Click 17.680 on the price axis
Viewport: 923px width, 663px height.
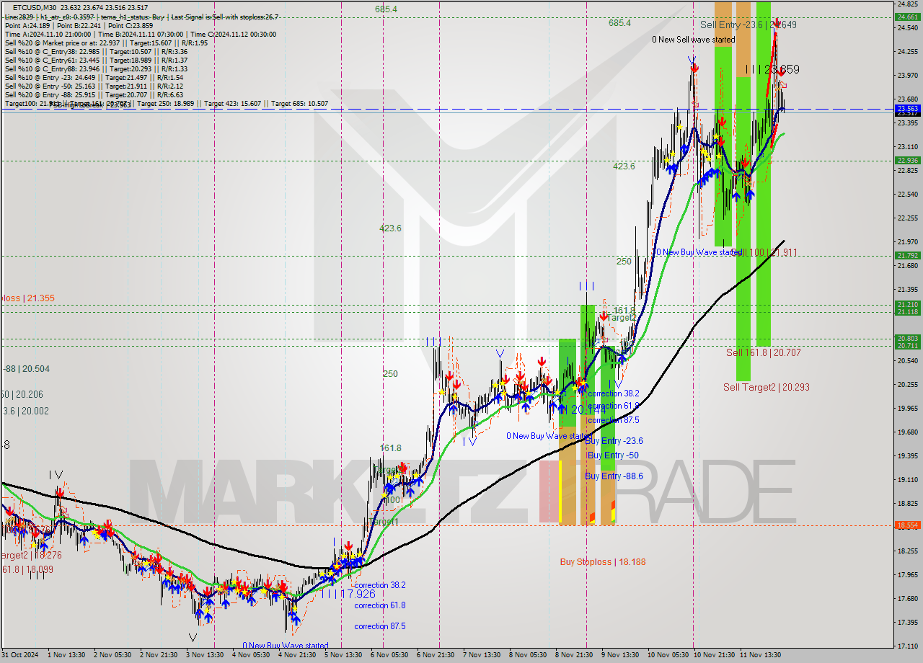[x=907, y=598]
